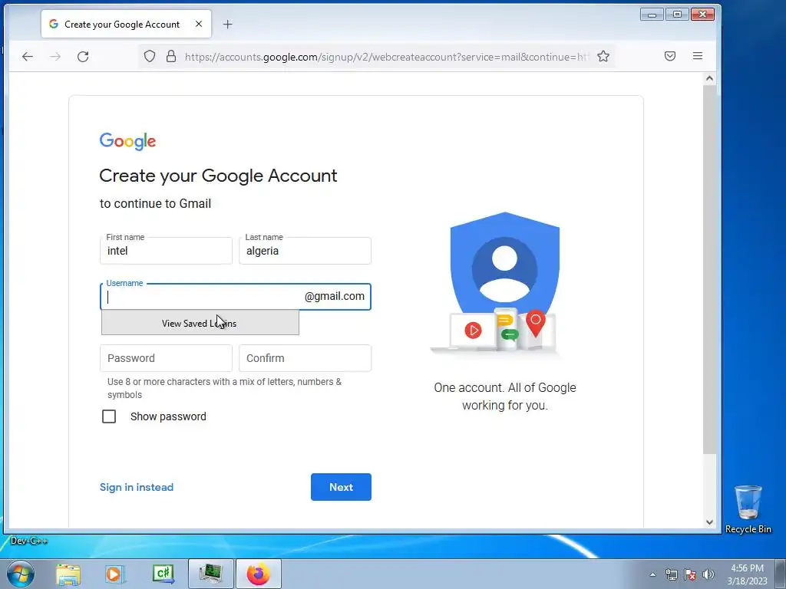Click the account shield illustration
Image resolution: width=786 pixels, height=589 pixels.
[504, 284]
